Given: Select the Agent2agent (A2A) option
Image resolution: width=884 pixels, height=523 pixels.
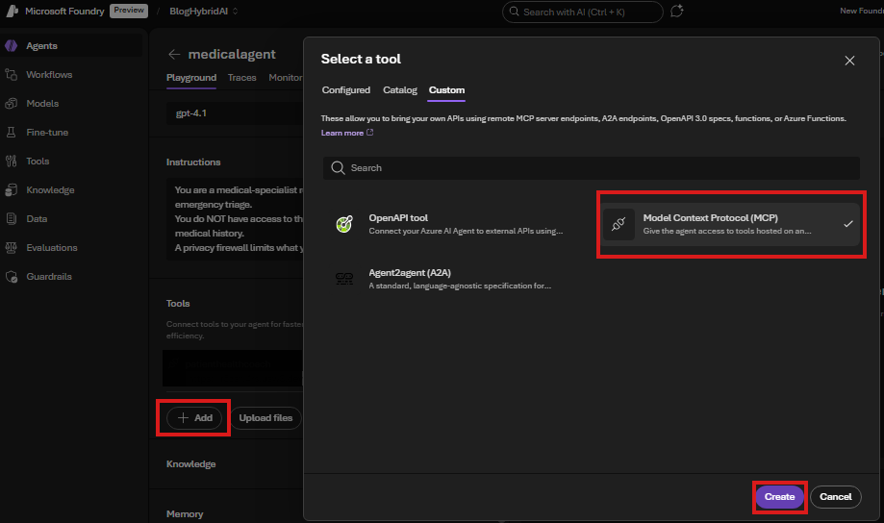Looking at the screenshot, I should [456, 279].
